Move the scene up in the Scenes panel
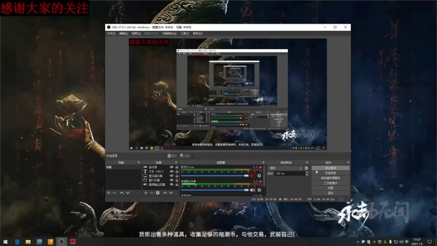The image size is (437, 246). 122,193
